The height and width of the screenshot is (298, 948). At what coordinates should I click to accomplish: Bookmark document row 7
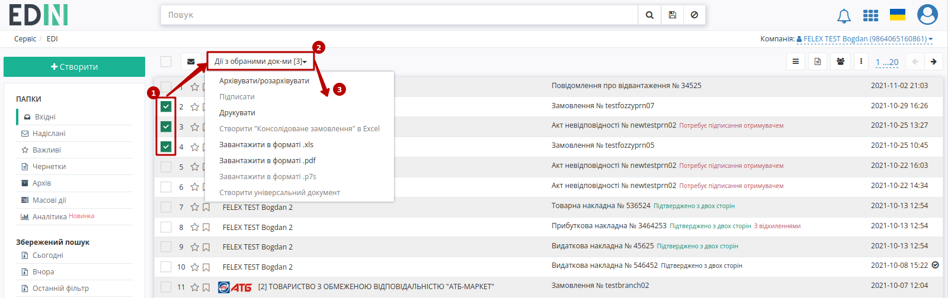point(206,207)
